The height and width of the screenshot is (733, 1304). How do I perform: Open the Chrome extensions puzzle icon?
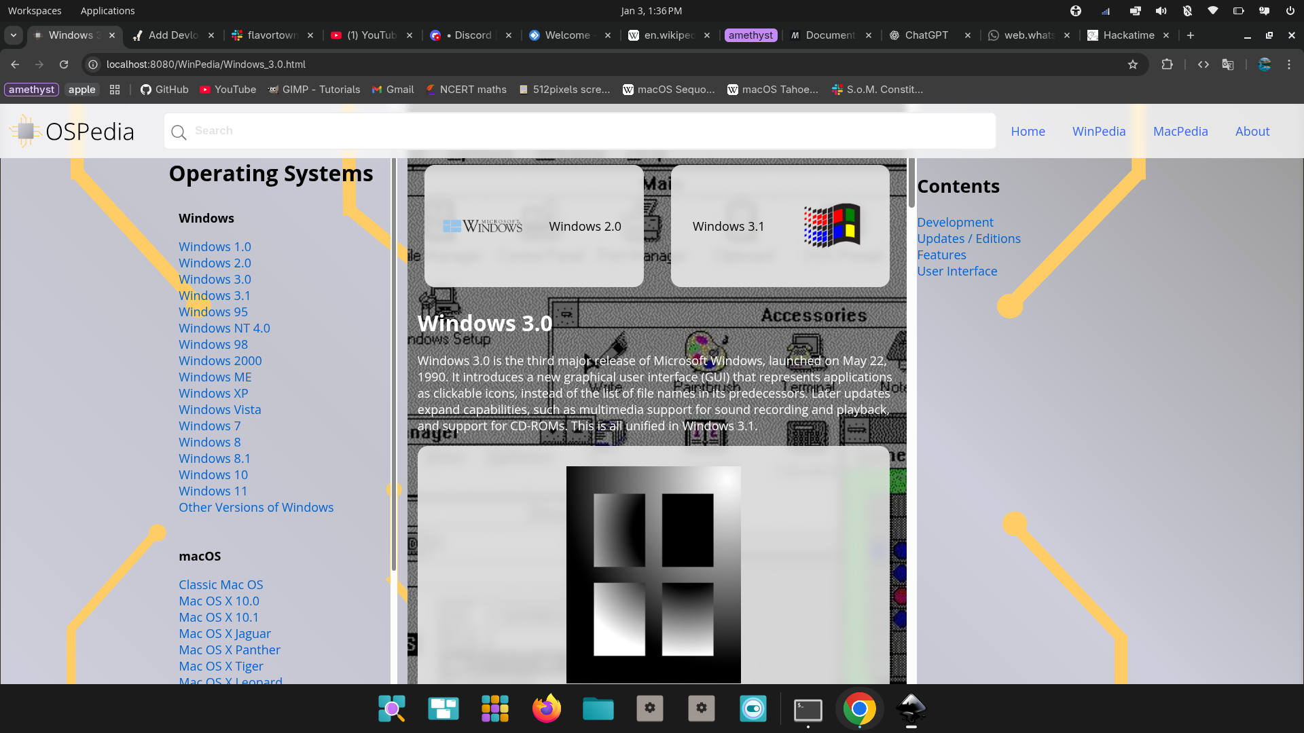click(1167, 64)
